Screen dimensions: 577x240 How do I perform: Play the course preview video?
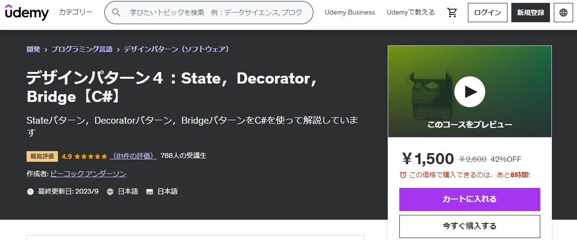click(x=469, y=92)
